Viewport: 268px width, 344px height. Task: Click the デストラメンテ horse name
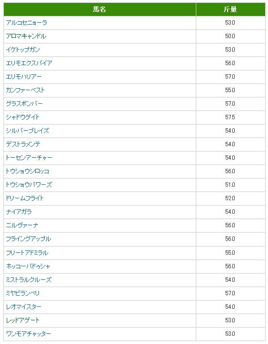pos(23,144)
